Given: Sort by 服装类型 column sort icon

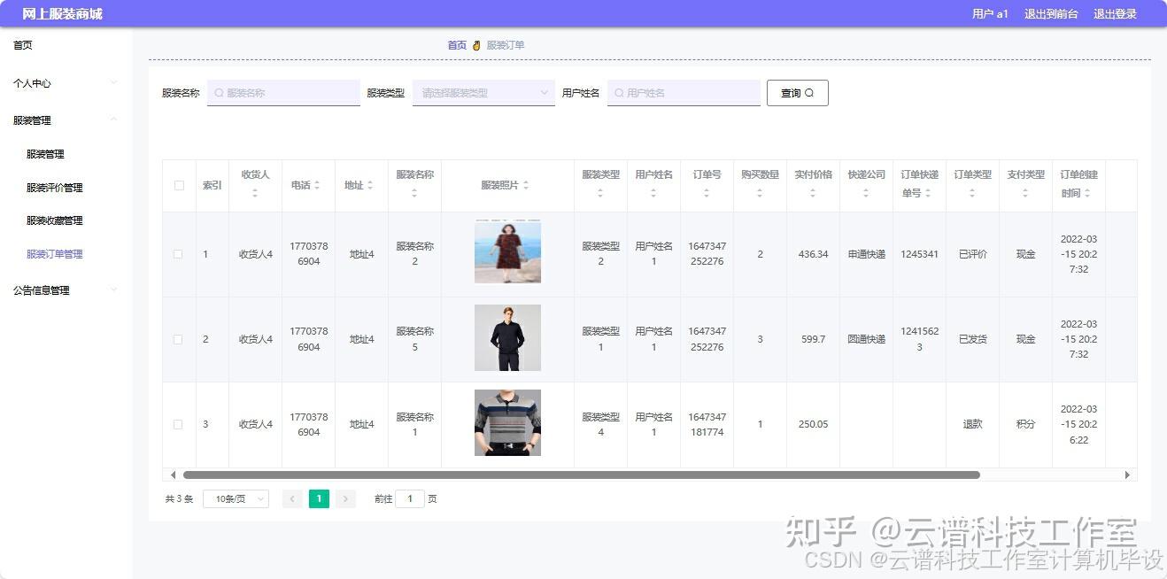Looking at the screenshot, I should click(600, 192).
